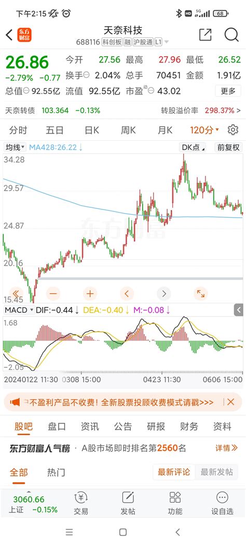Screen dimensions: 246x547
Task: Tap the share export icon
Action: point(205,35)
